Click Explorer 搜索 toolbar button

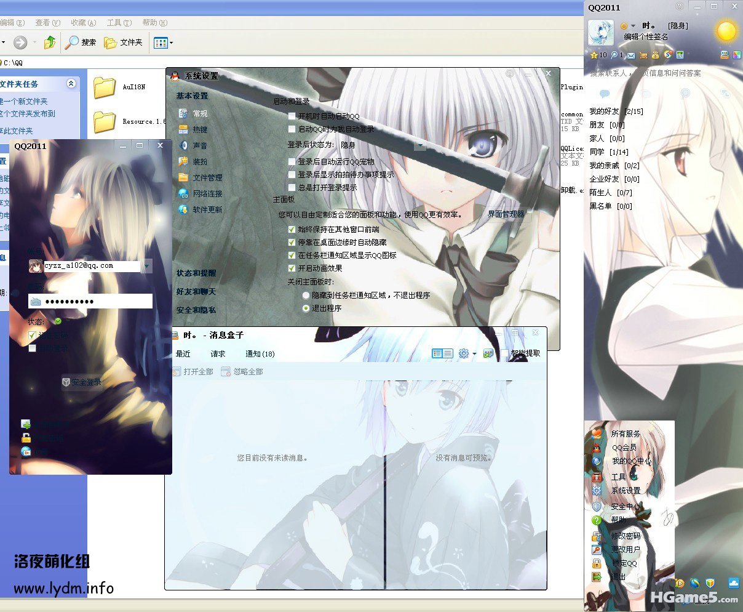pos(81,42)
